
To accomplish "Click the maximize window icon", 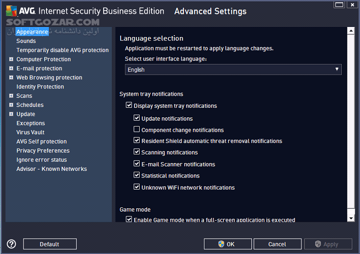I will [x=339, y=5].
